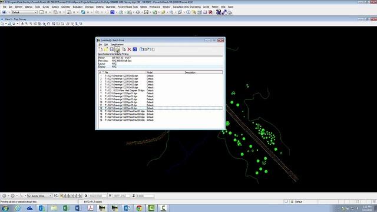Image resolution: width=377 pixels, height=212 pixels.
Task: Select Printer specification row
Action: (160, 58)
